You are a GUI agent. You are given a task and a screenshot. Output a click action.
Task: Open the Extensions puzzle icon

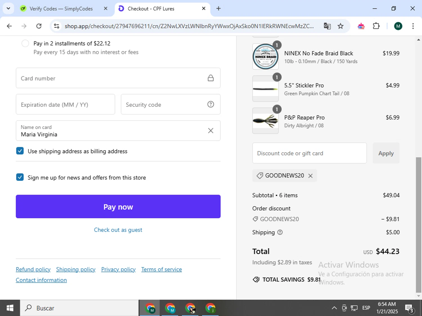coord(376,26)
